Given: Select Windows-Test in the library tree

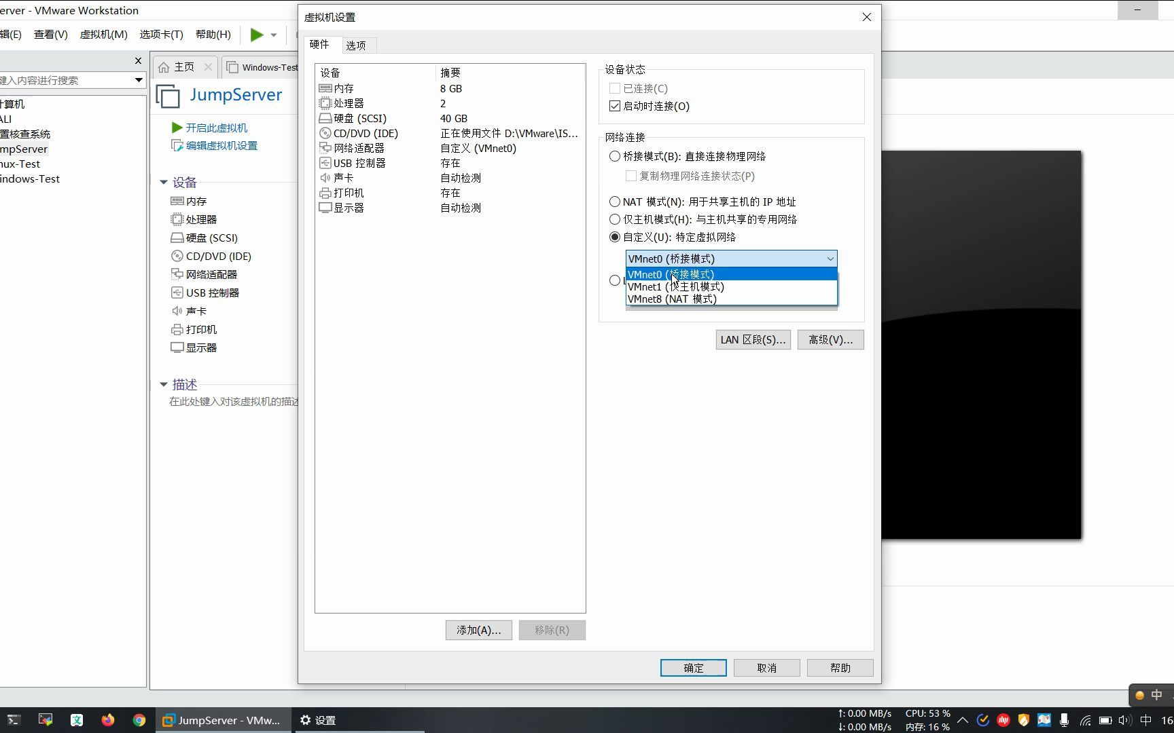Looking at the screenshot, I should [x=30, y=178].
